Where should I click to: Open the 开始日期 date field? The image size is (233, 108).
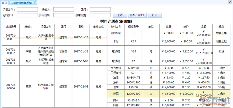pyautogui.click(x=64, y=15)
